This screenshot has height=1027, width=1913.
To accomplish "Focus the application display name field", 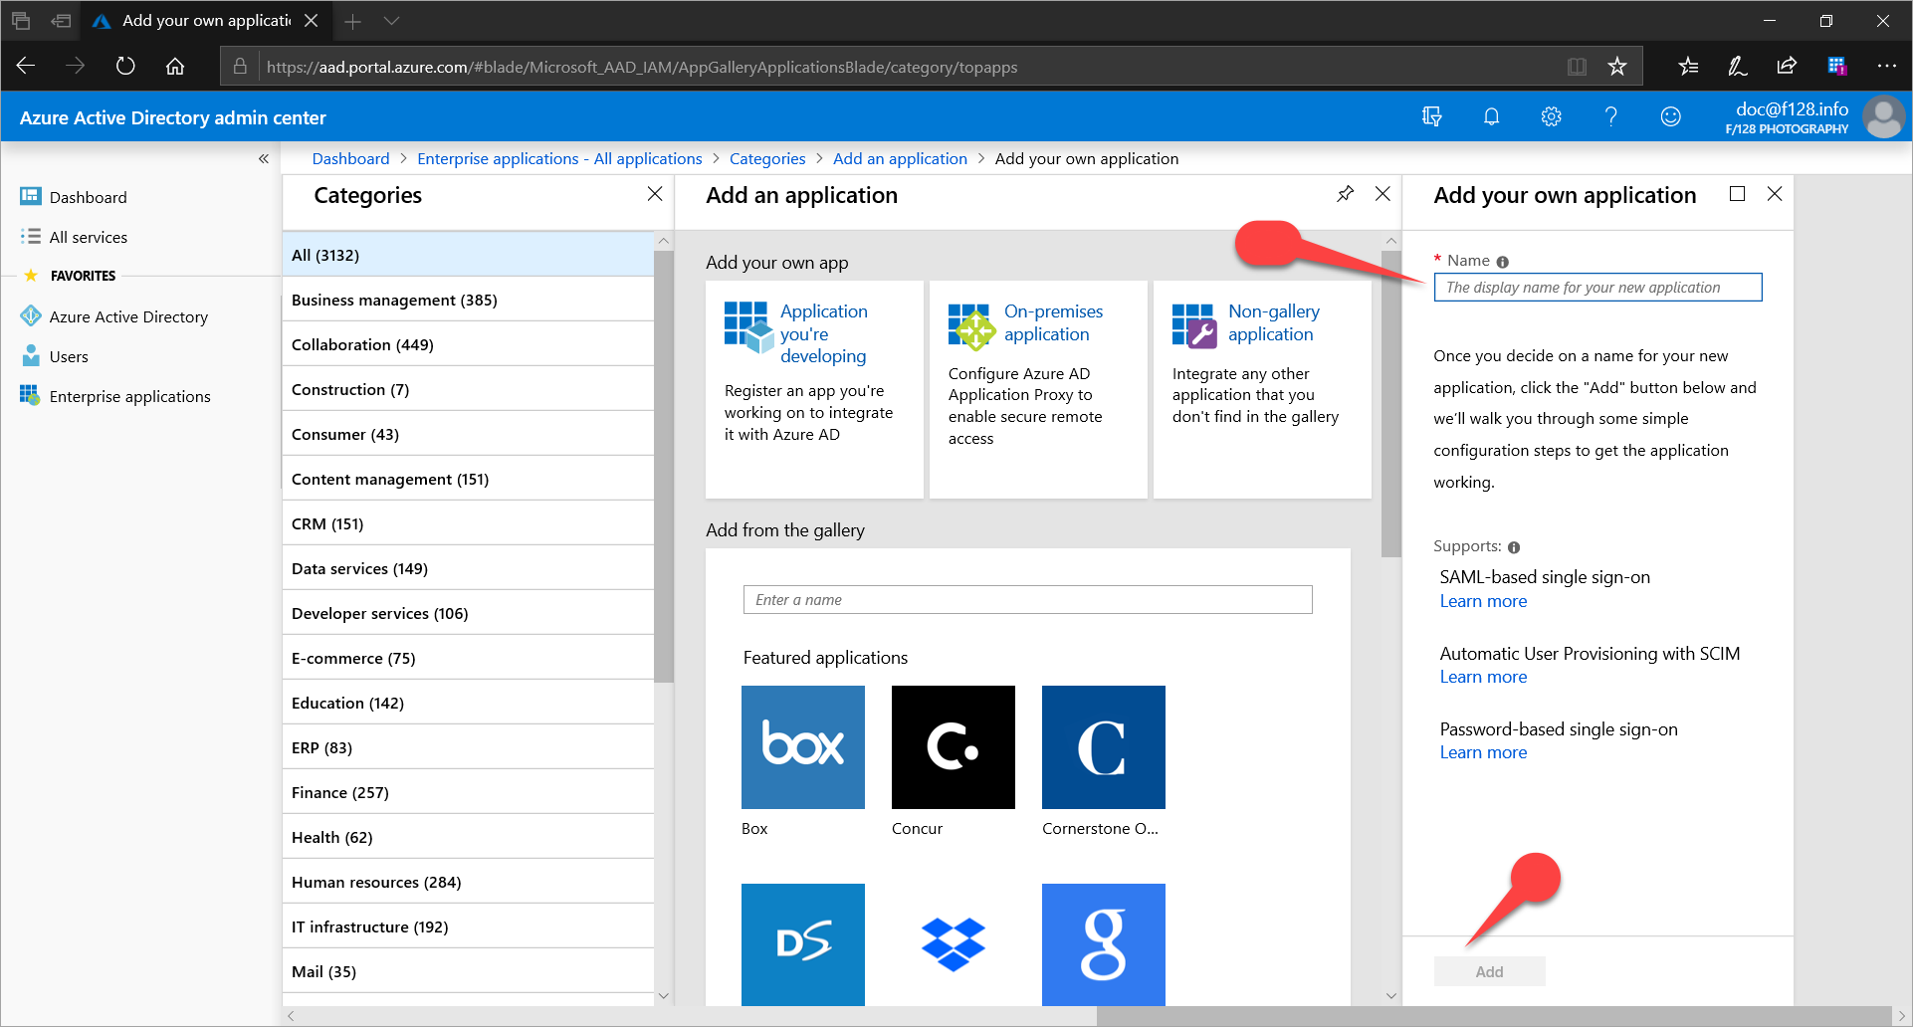I will click(1596, 288).
